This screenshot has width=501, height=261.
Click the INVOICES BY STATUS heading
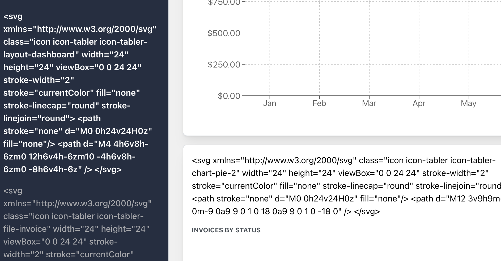[x=226, y=230]
